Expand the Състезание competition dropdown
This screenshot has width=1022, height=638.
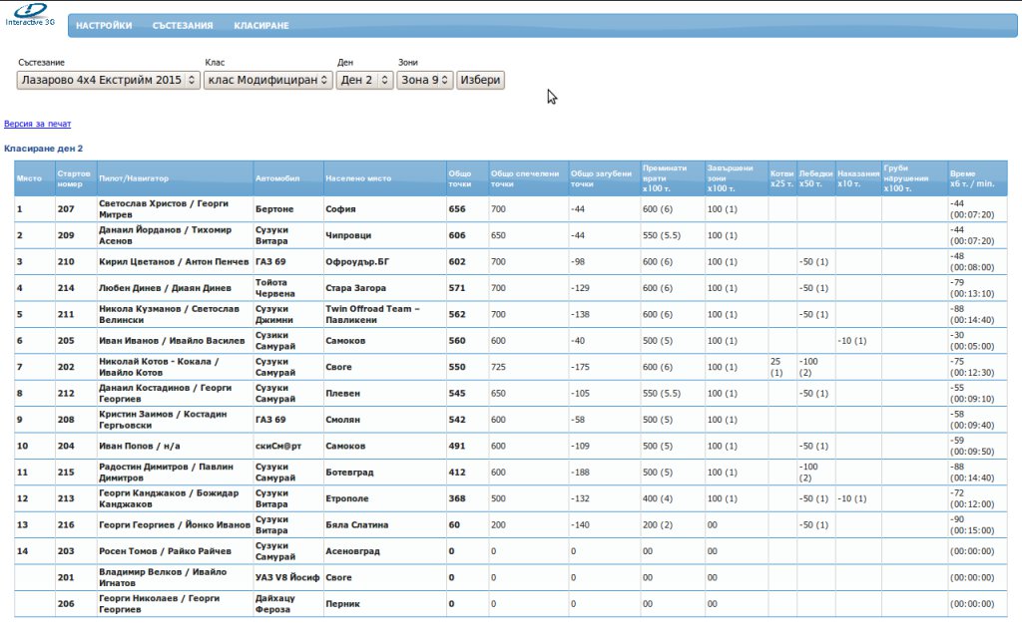tap(109, 80)
